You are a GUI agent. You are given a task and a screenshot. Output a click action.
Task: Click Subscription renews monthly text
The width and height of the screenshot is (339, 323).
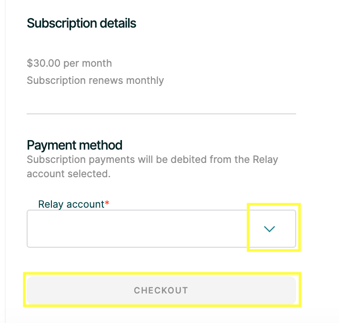95,81
